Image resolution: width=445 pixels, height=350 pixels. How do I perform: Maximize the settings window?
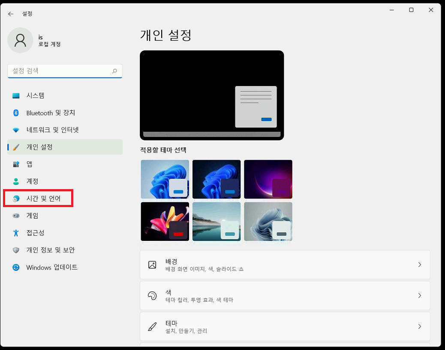click(411, 10)
